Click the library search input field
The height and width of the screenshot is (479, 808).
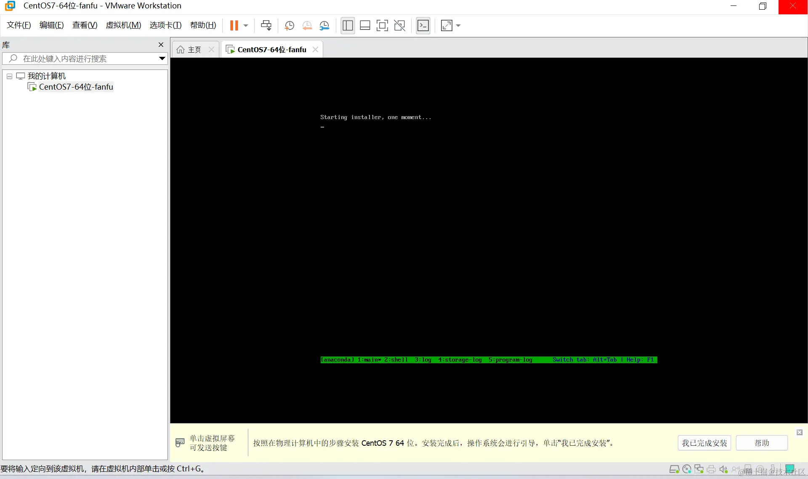pyautogui.click(x=84, y=59)
